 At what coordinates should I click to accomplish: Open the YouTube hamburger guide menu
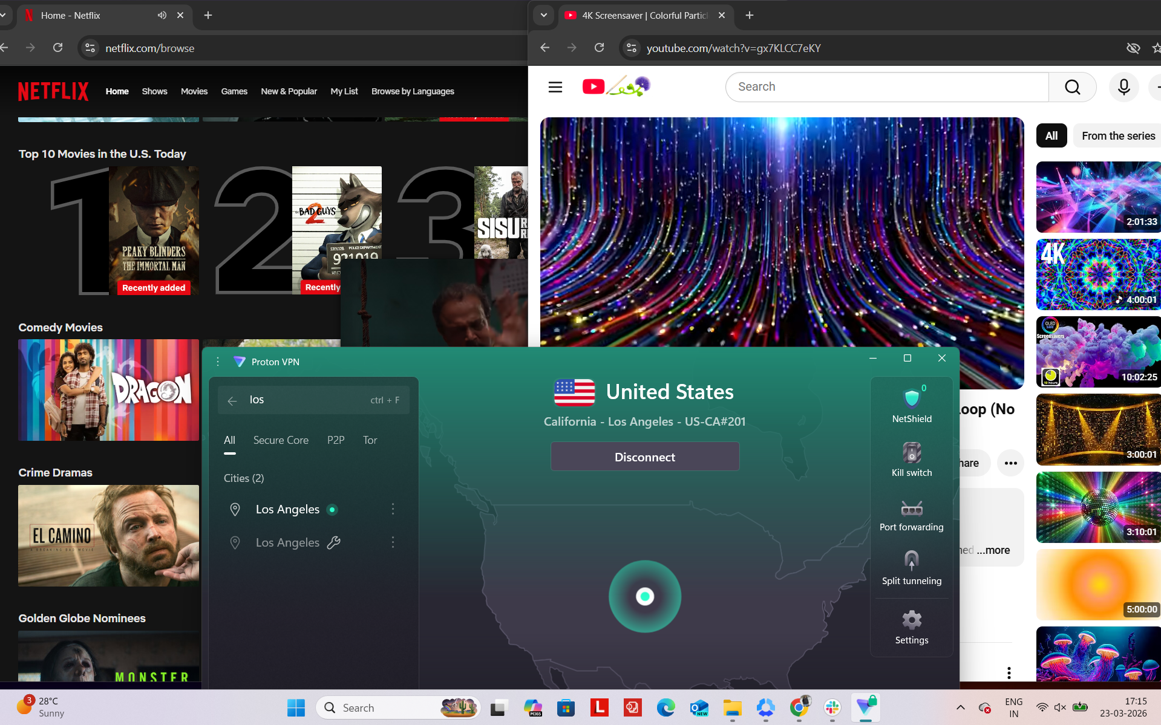tap(555, 87)
